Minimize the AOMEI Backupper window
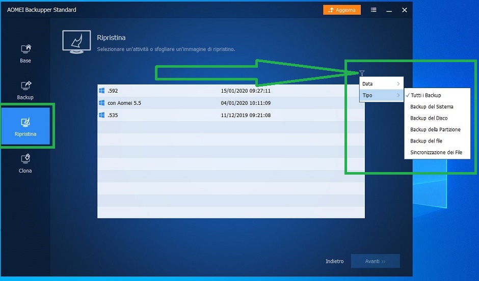The image size is (479, 281). 389,10
